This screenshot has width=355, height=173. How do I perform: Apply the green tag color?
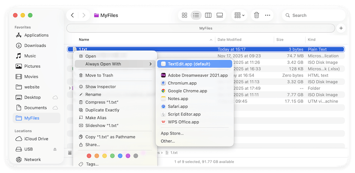pos(112,156)
